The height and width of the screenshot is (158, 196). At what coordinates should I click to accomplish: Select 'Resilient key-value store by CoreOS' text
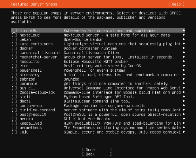102,66
